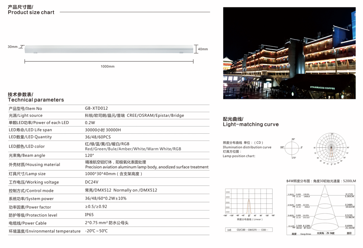Screen dimensions: 363x248
Task: Select the "-20℃~50℃" temperature value
Action: point(96,231)
